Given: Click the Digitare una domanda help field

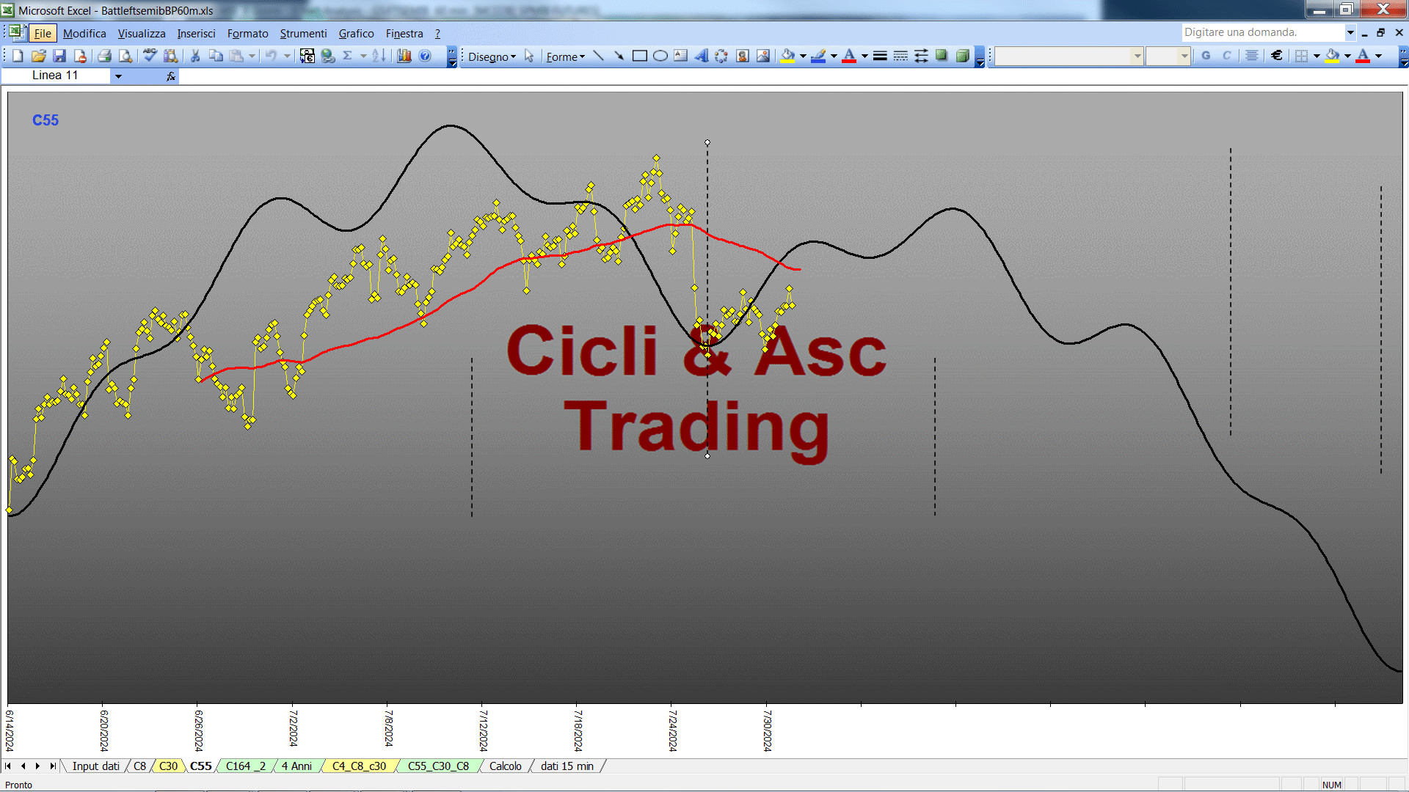Looking at the screenshot, I should [1262, 32].
